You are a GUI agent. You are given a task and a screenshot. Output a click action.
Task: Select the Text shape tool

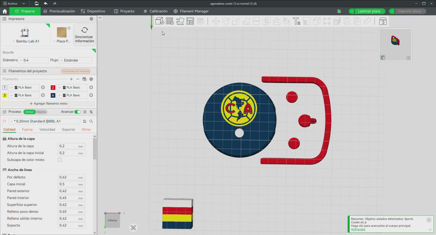point(296,21)
